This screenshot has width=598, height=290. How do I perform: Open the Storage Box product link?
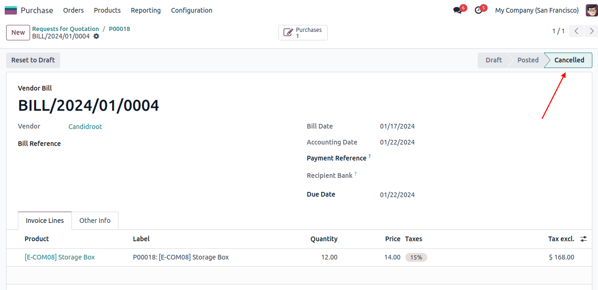[60, 257]
